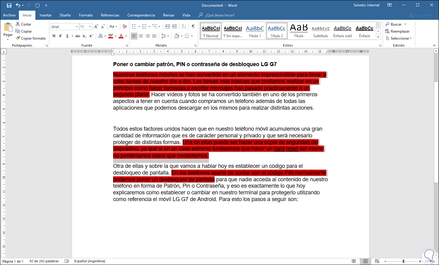The image size is (439, 265).
Task: Toggle bold (N) formatting
Action: (54, 36)
